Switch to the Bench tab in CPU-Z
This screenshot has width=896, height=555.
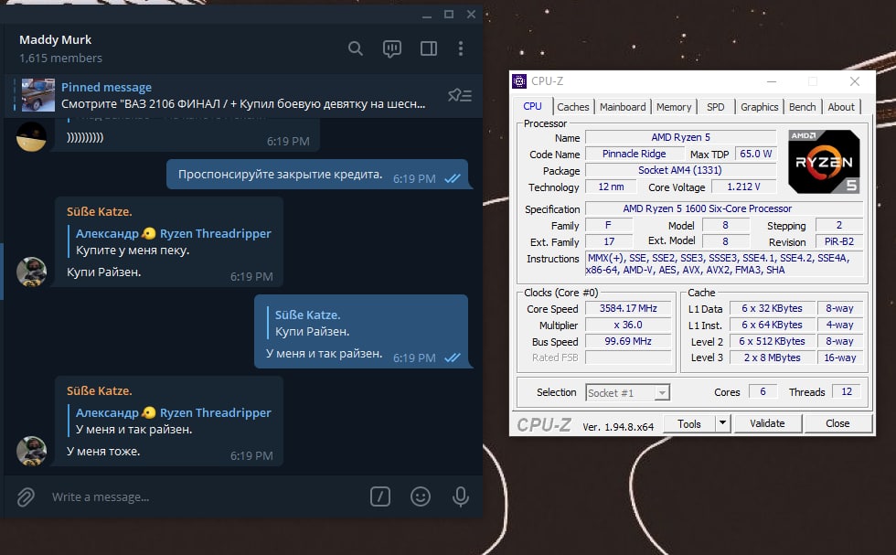point(803,107)
